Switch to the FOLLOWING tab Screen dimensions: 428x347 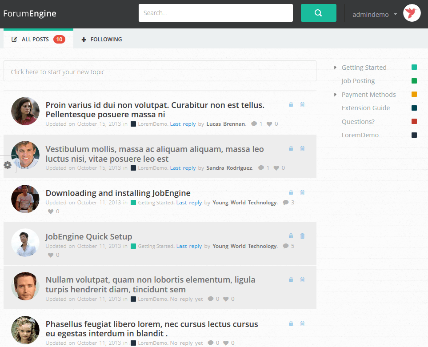click(101, 39)
